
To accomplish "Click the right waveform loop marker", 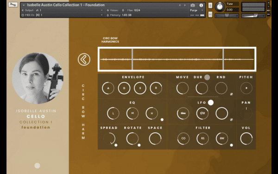I will tap(223, 59).
